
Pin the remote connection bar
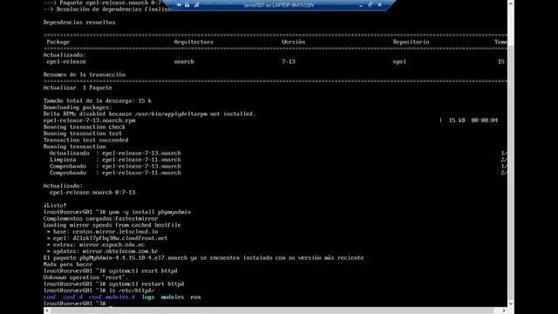[179, 5]
